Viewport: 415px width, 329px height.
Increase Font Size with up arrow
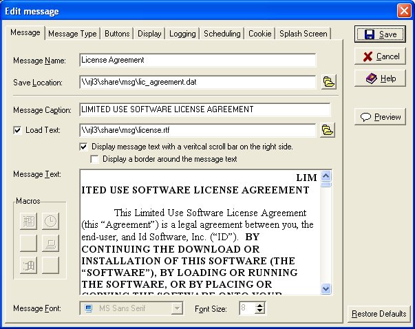pyautogui.click(x=260, y=306)
